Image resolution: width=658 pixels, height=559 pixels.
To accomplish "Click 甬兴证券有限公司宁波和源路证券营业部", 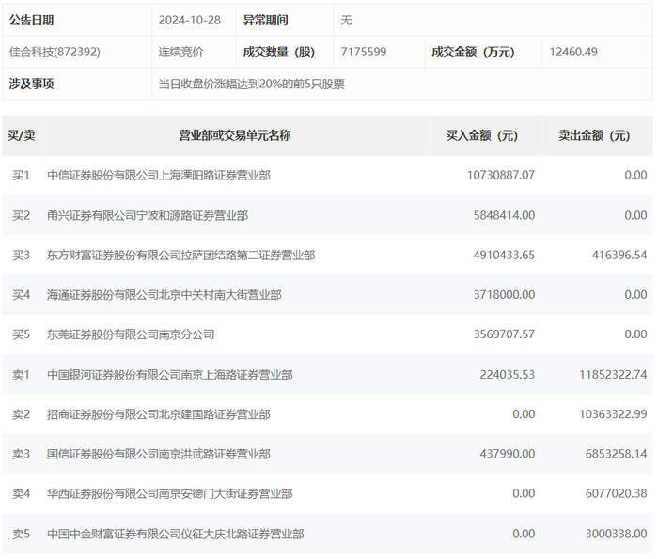I will pos(148,215).
